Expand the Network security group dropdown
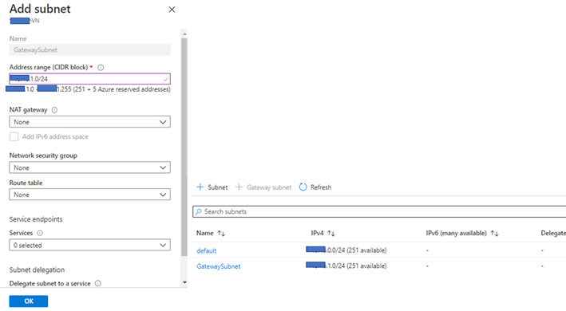 point(90,167)
